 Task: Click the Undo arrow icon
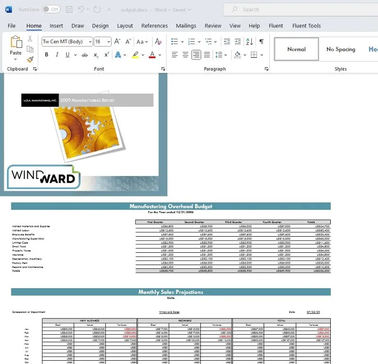81,9
